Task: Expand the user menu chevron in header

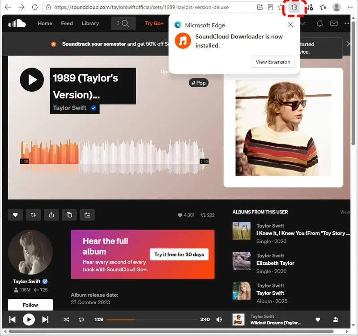Action: (303, 23)
